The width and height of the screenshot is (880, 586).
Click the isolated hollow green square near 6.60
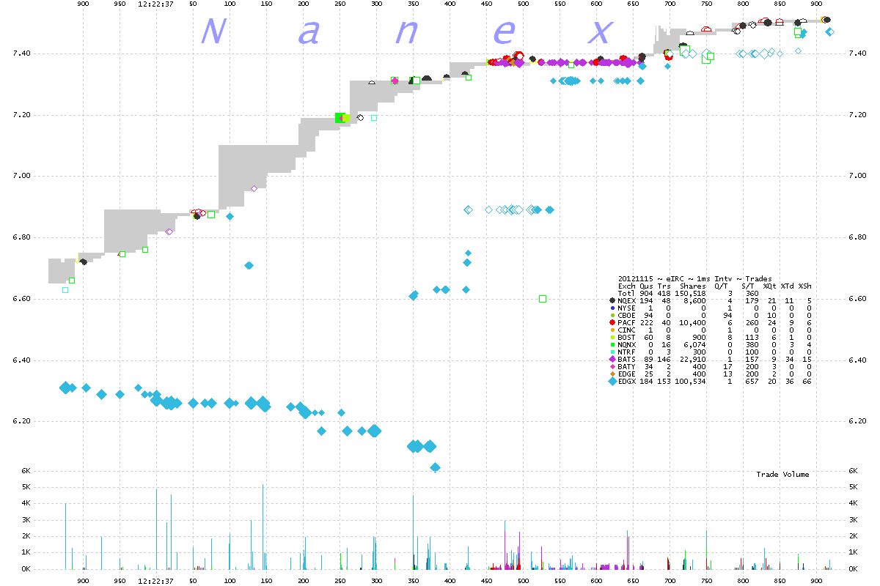point(543,298)
